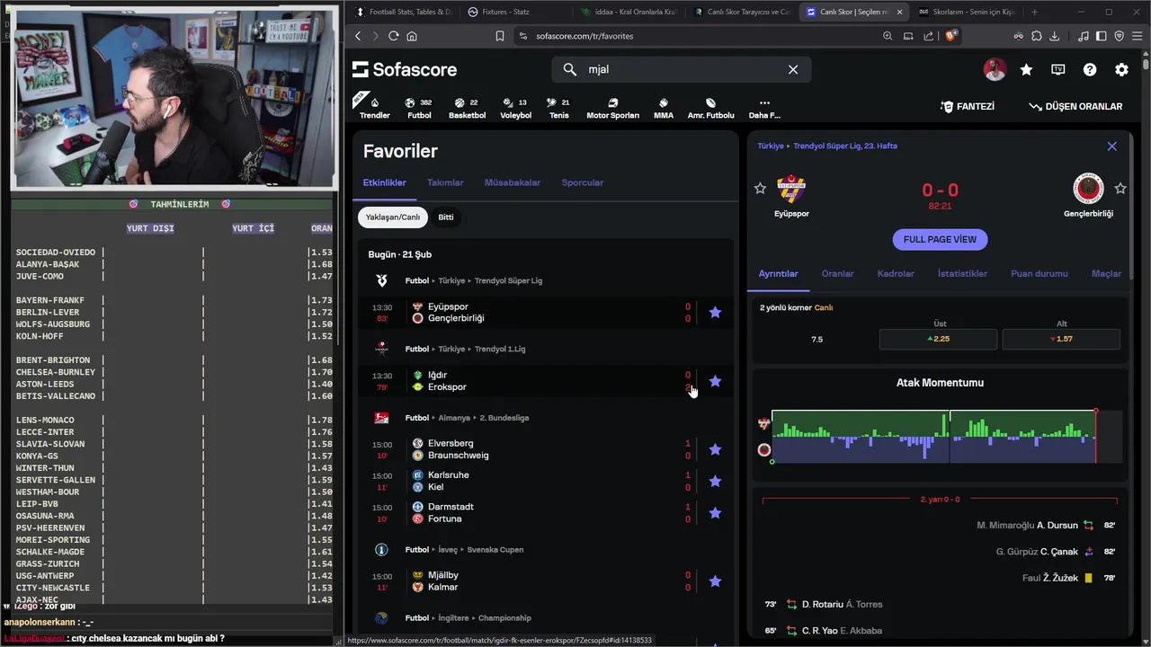Close the Eyüpspor match detail panel
This screenshot has width=1151, height=647.
1111,146
